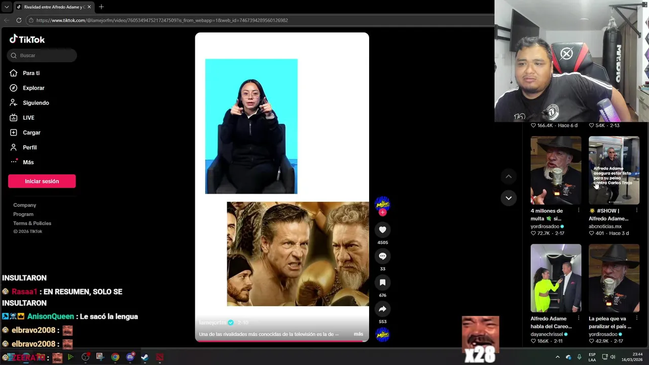
Task: Open Google Chrome from the taskbar
Action: (x=115, y=357)
